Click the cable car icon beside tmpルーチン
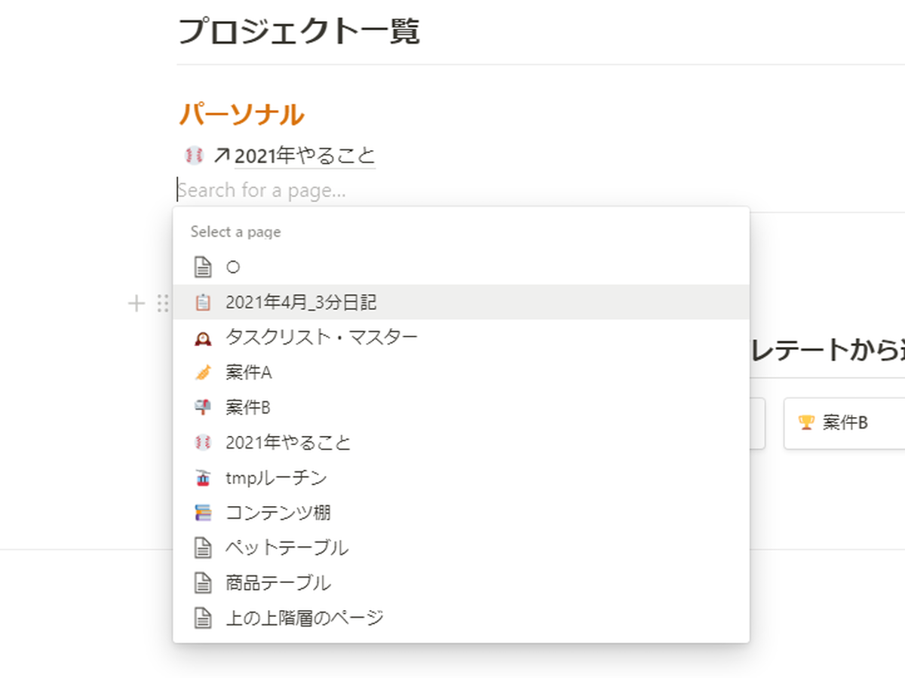 [201, 478]
